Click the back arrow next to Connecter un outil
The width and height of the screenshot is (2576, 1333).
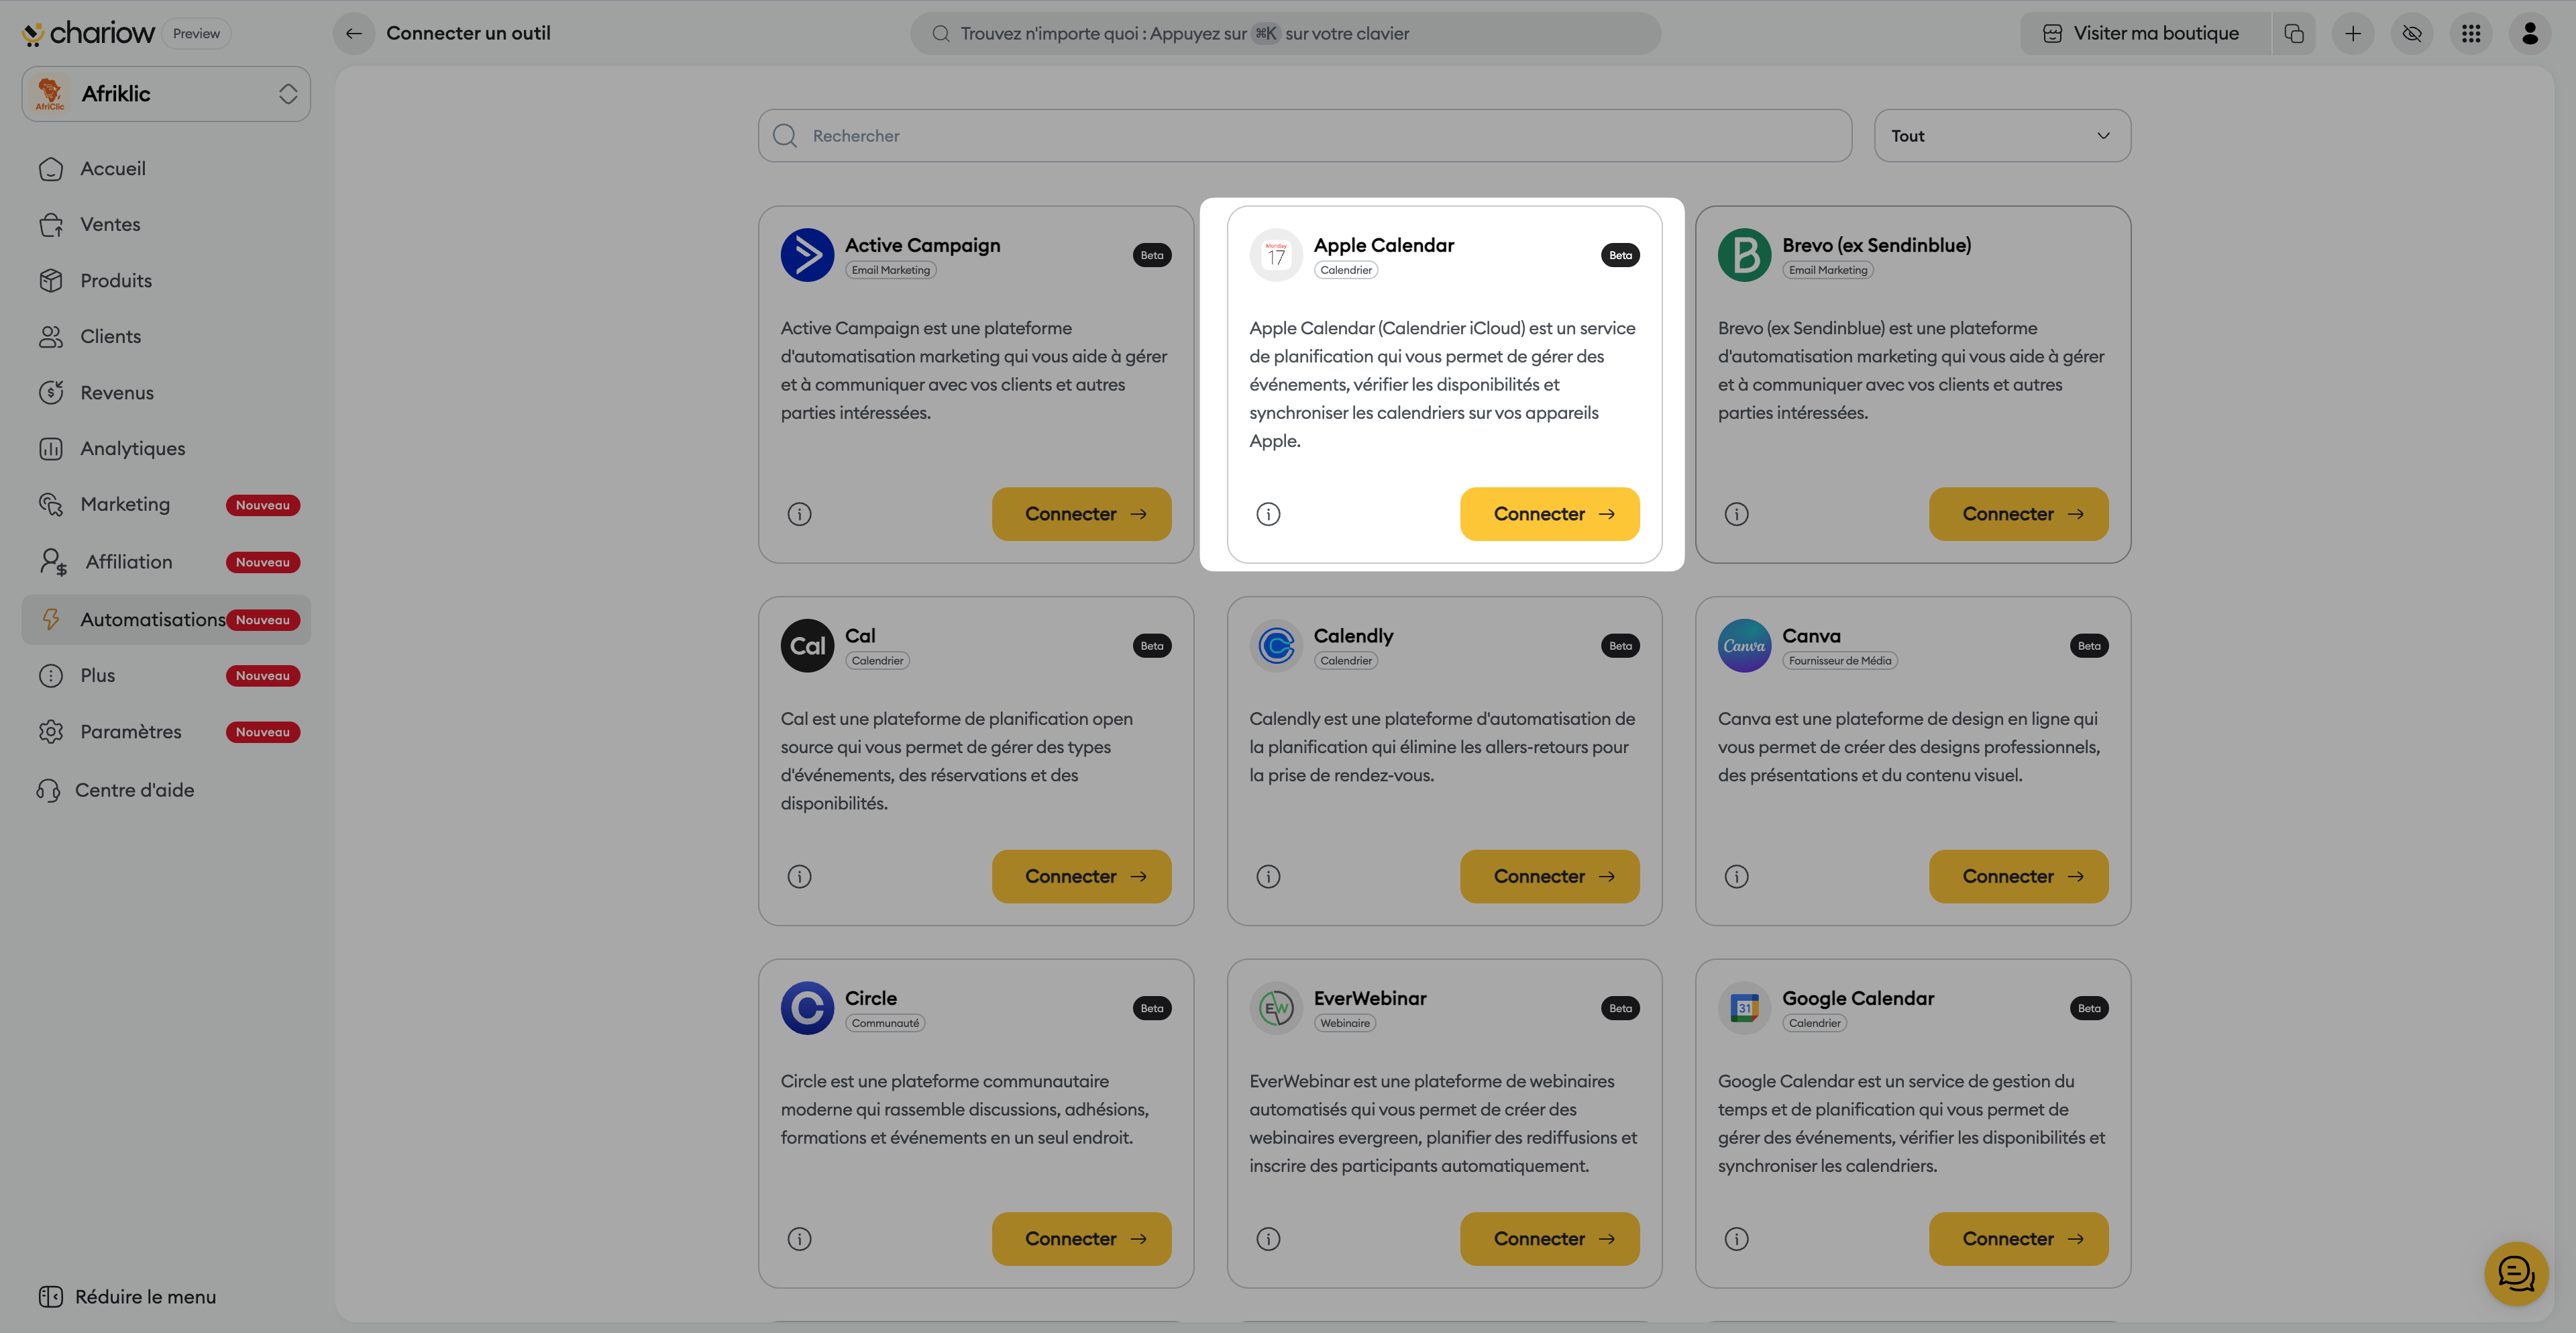(354, 33)
